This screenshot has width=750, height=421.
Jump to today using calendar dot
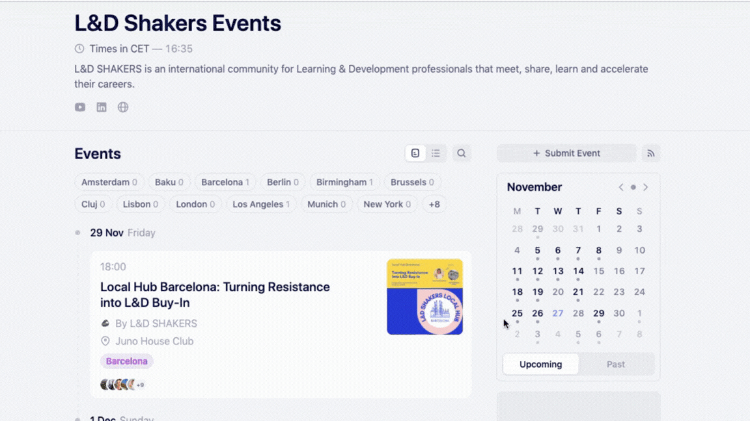pyautogui.click(x=633, y=187)
